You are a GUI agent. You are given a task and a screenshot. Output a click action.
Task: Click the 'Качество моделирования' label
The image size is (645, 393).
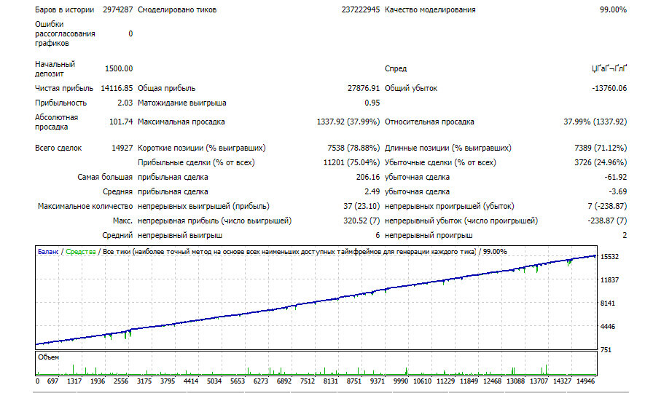430,9
